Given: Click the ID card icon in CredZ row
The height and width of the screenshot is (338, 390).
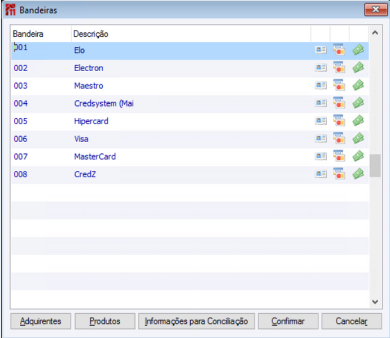Looking at the screenshot, I should tap(321, 174).
